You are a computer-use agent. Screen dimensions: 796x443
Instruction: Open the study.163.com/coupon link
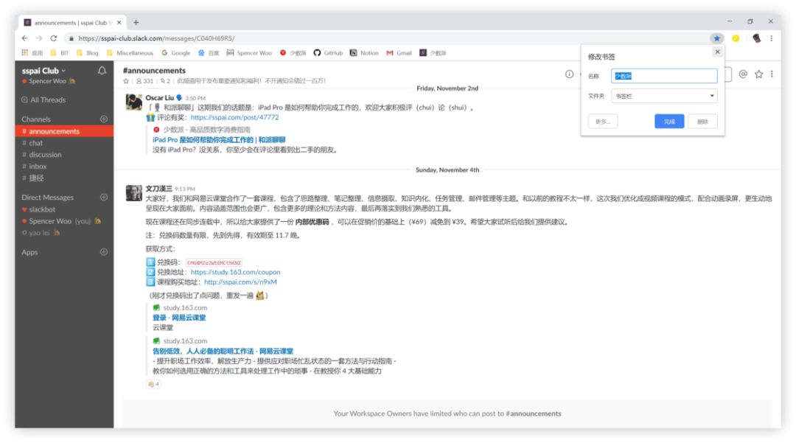(x=235, y=272)
